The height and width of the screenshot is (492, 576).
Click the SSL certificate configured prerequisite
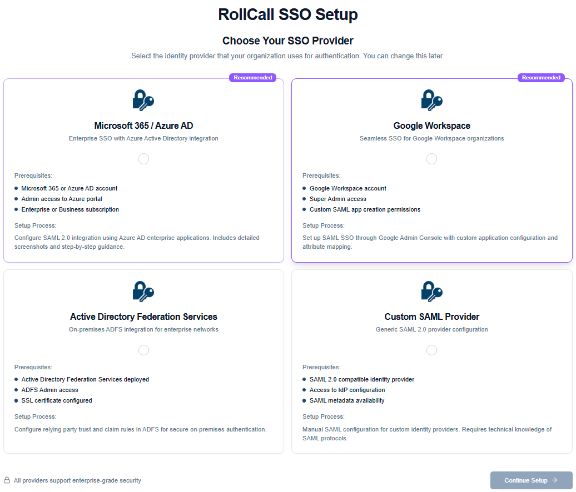(57, 400)
